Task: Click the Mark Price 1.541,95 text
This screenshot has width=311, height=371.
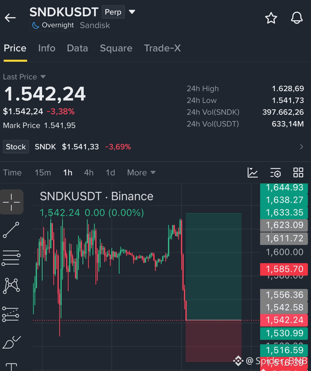Action: pos(39,125)
